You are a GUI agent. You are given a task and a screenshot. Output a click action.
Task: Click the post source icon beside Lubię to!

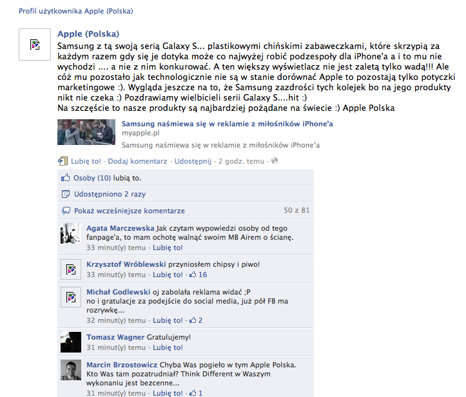63,161
